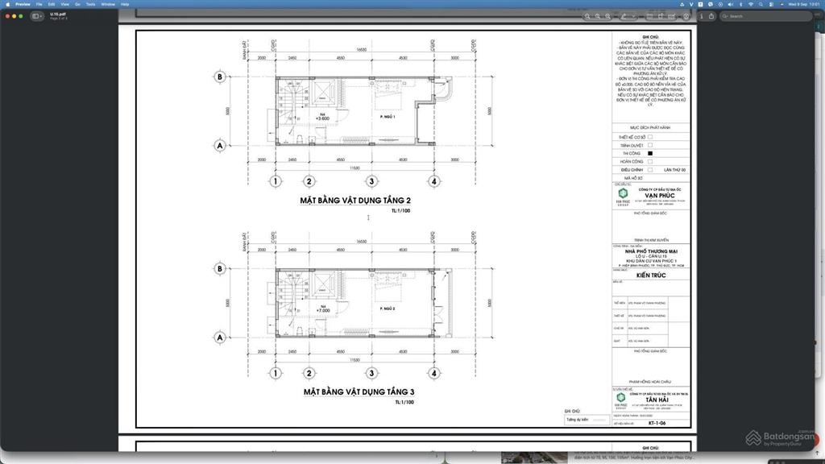825x464 pixels.
Task: Click grid axis marker A on floor 3 plan
Action: pyautogui.click(x=220, y=338)
